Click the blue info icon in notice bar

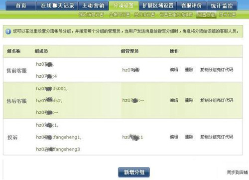tap(8, 31)
